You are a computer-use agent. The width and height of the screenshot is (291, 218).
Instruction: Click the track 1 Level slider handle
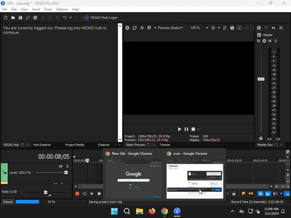tap(66, 173)
